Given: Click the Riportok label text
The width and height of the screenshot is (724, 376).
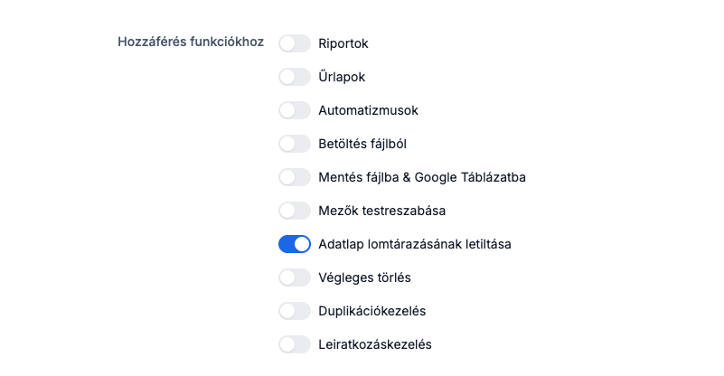Looking at the screenshot, I should point(343,43).
